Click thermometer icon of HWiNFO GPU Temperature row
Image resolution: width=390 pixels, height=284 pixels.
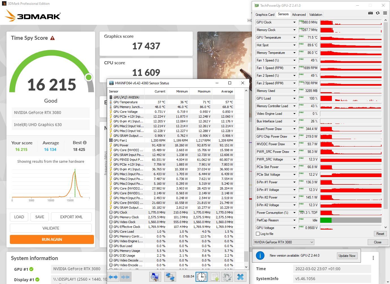click(111, 102)
